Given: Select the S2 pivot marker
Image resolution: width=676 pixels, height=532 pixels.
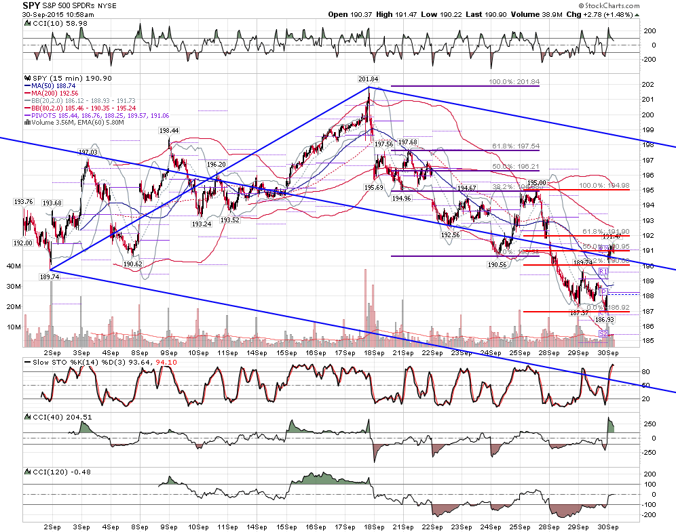Looking at the screenshot, I should pyautogui.click(x=603, y=334).
